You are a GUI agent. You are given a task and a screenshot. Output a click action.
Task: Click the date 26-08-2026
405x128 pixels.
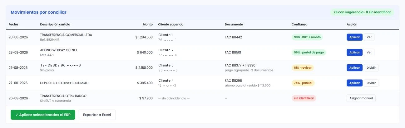[18, 98]
